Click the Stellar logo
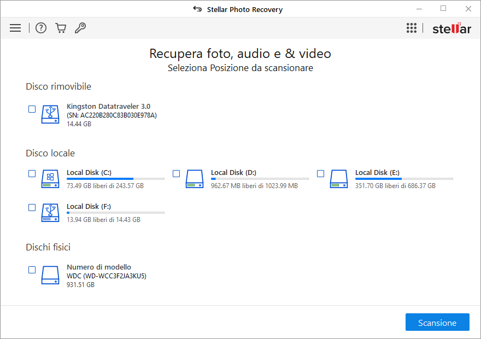This screenshot has width=481, height=339. (451, 28)
